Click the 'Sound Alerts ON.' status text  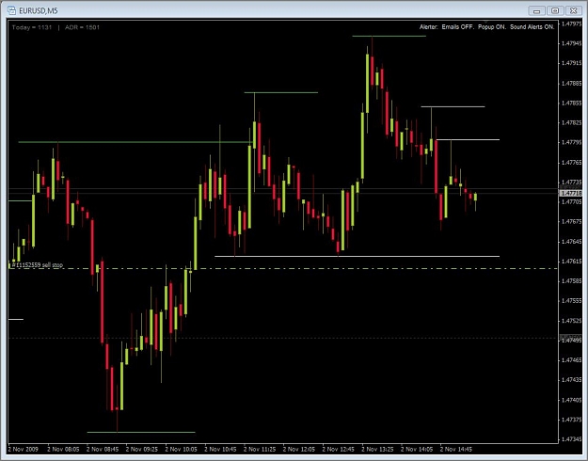click(532, 27)
